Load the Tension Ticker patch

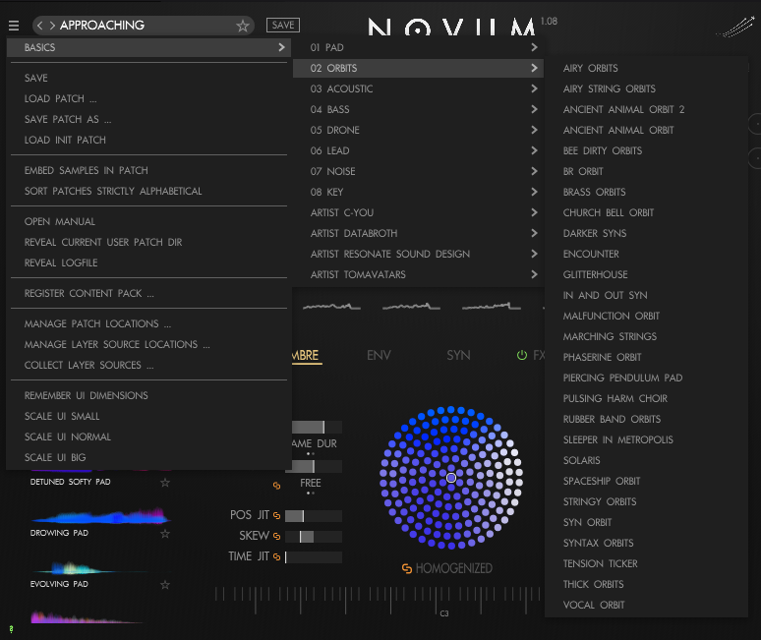point(647,564)
